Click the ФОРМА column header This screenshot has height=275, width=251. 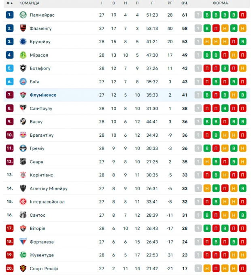pos(220,3)
